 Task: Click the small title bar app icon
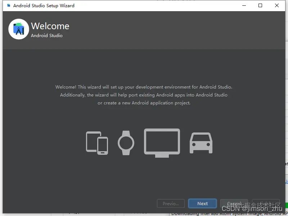9,5
